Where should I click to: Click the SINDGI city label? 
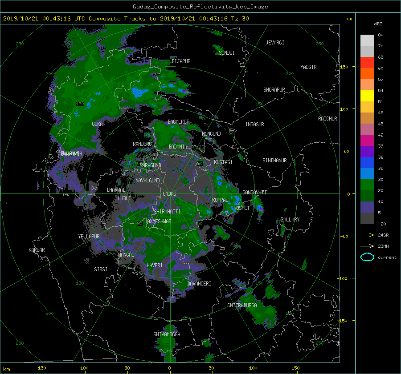point(227,53)
